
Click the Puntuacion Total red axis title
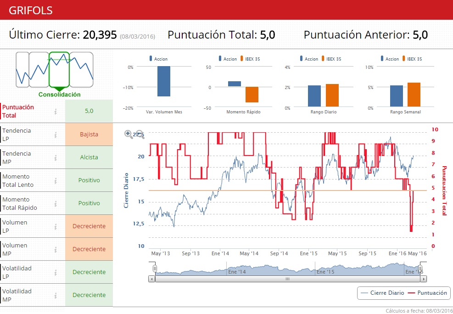pyautogui.click(x=444, y=191)
